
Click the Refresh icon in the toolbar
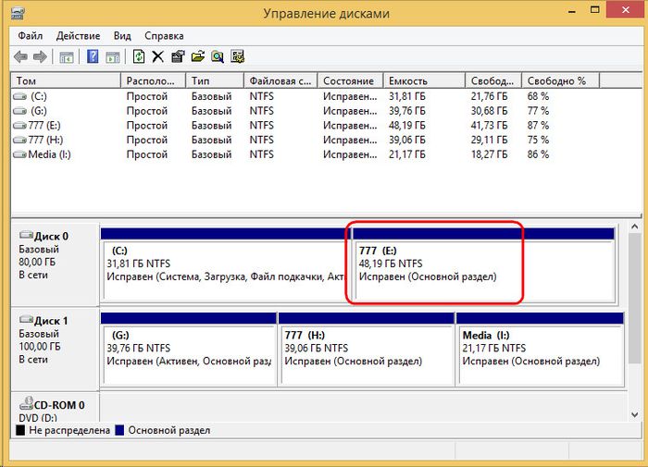[139, 56]
